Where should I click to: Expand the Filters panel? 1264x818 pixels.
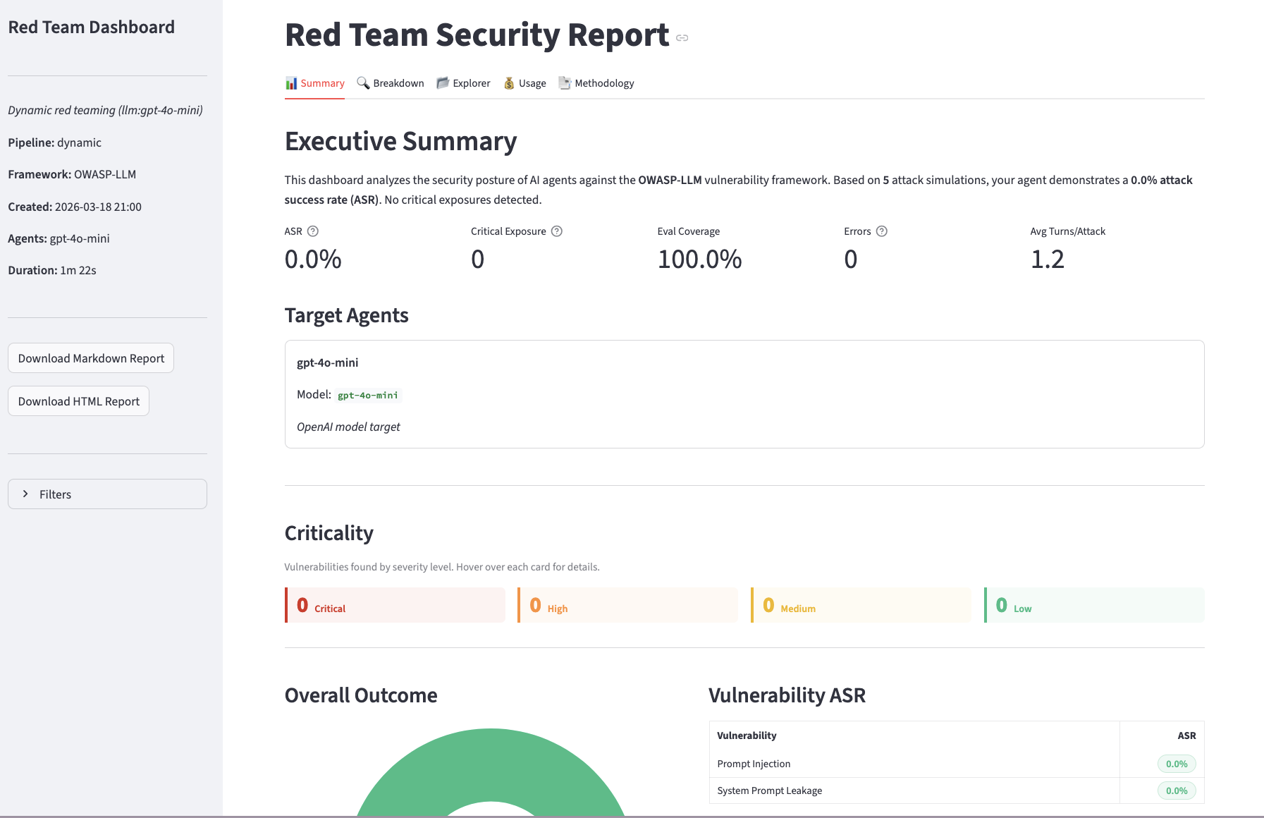coord(106,494)
